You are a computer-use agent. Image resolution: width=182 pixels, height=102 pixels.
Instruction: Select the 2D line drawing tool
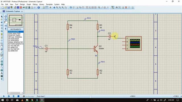click(x=2, y=59)
